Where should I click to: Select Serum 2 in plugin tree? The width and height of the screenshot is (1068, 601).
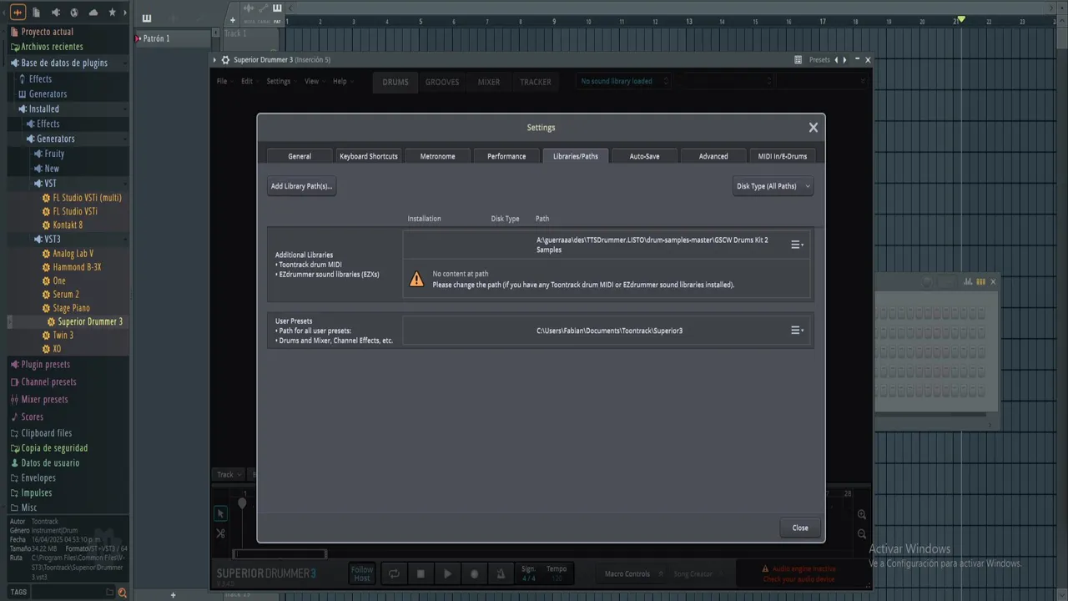[66, 295]
